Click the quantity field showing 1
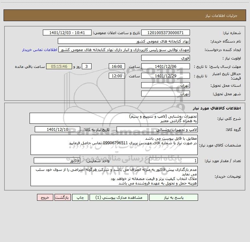This screenshot has height=242, width=250. (173, 160)
